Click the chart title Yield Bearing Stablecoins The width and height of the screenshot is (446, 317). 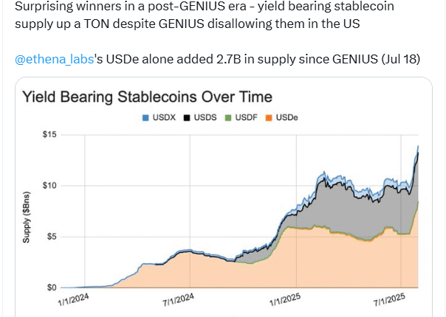point(147,97)
